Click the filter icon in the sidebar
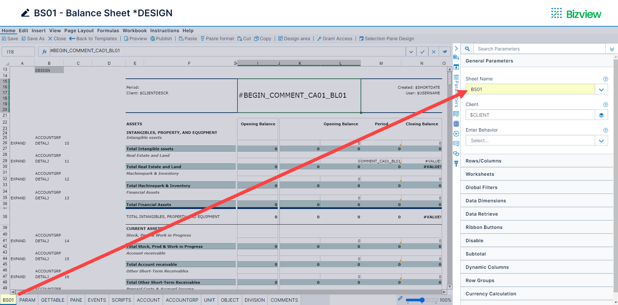618x305 pixels. pyautogui.click(x=456, y=163)
